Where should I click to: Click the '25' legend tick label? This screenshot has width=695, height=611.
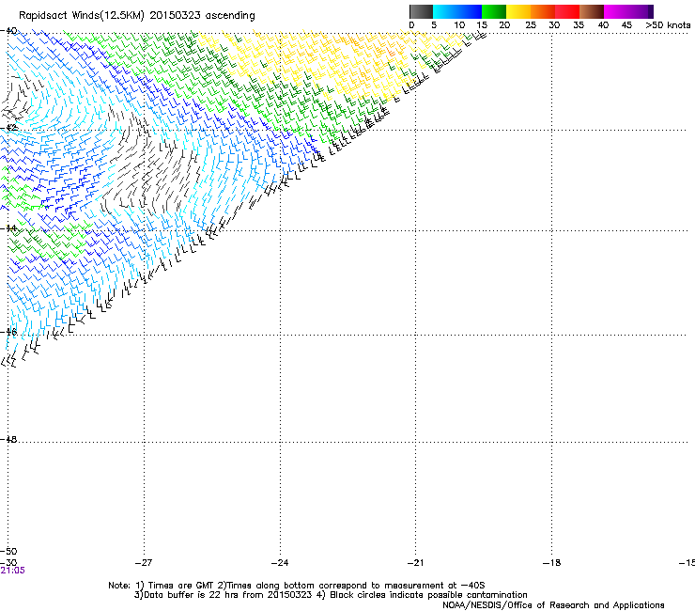click(x=530, y=25)
